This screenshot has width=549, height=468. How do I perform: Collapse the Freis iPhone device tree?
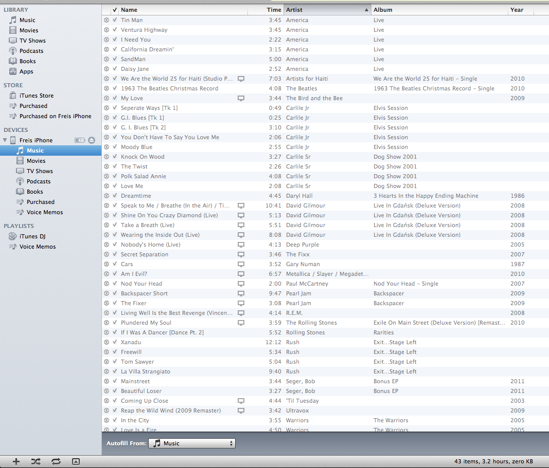coord(5,140)
